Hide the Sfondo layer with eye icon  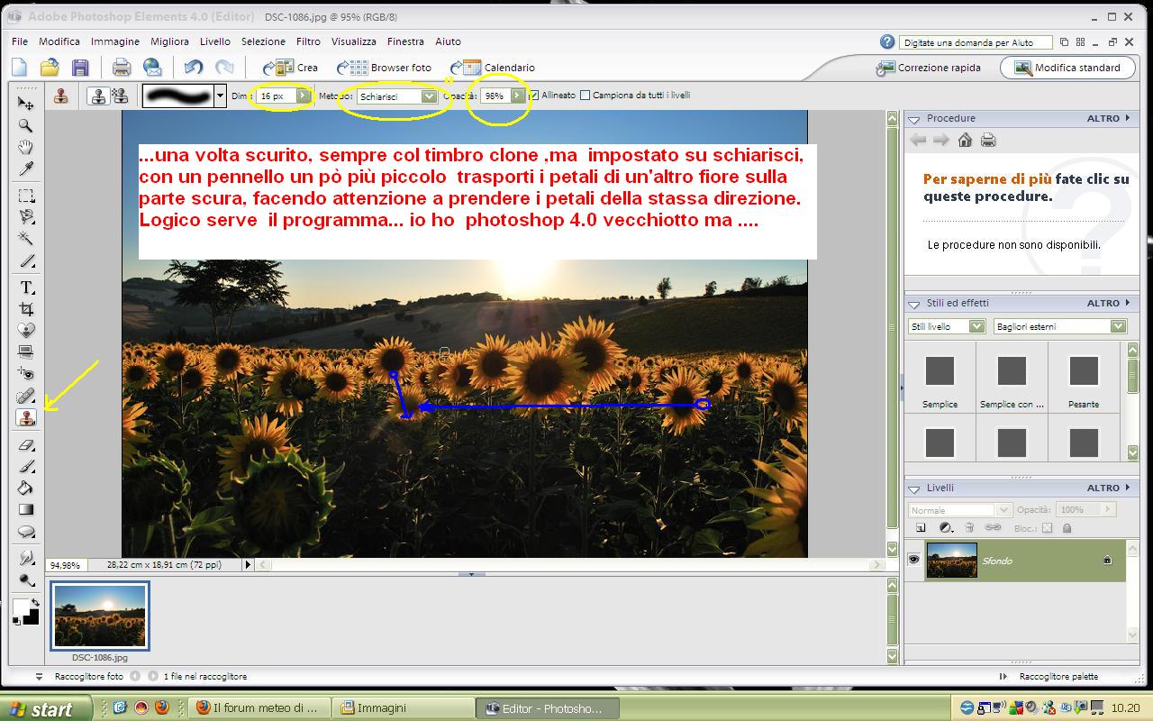[x=913, y=560]
